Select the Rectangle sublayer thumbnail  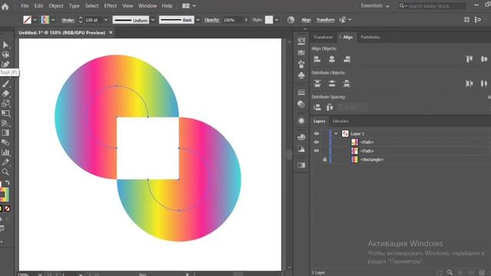[x=354, y=159]
